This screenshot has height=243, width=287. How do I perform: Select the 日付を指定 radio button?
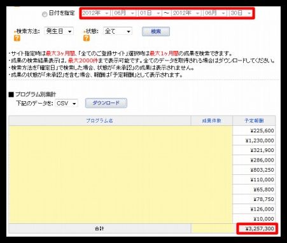(45, 15)
